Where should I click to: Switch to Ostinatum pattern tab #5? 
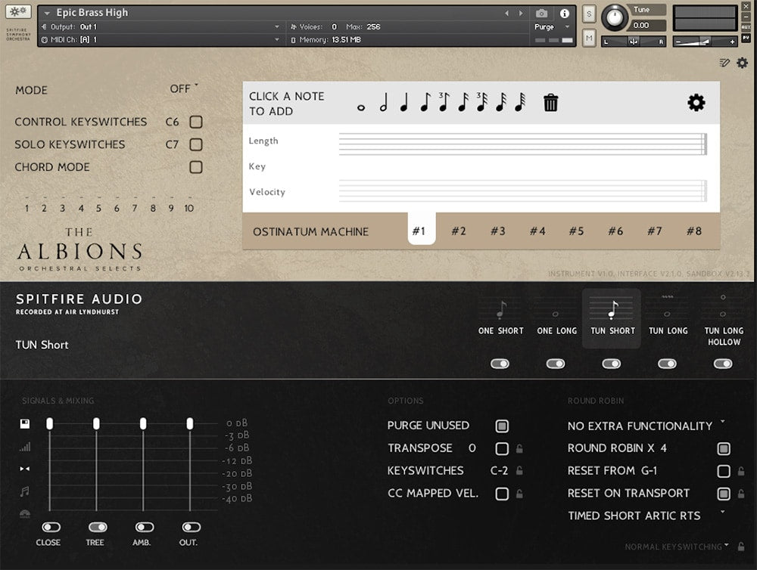(x=576, y=231)
